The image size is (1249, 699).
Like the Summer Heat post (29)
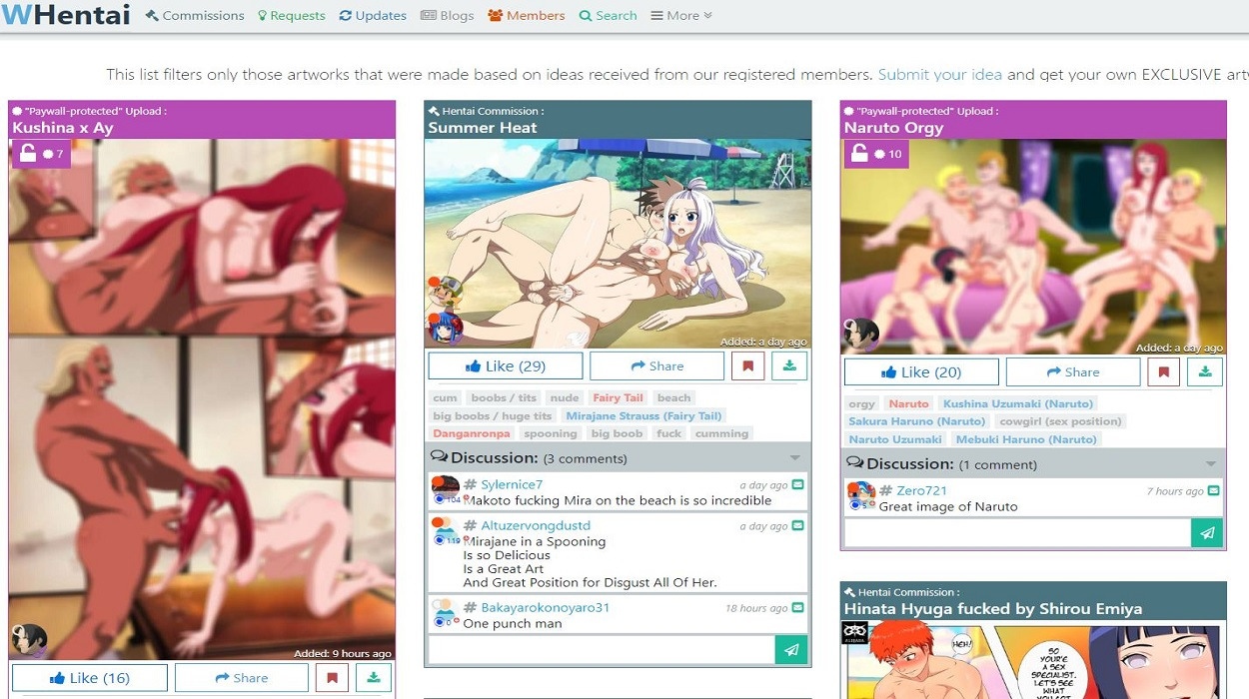(506, 365)
